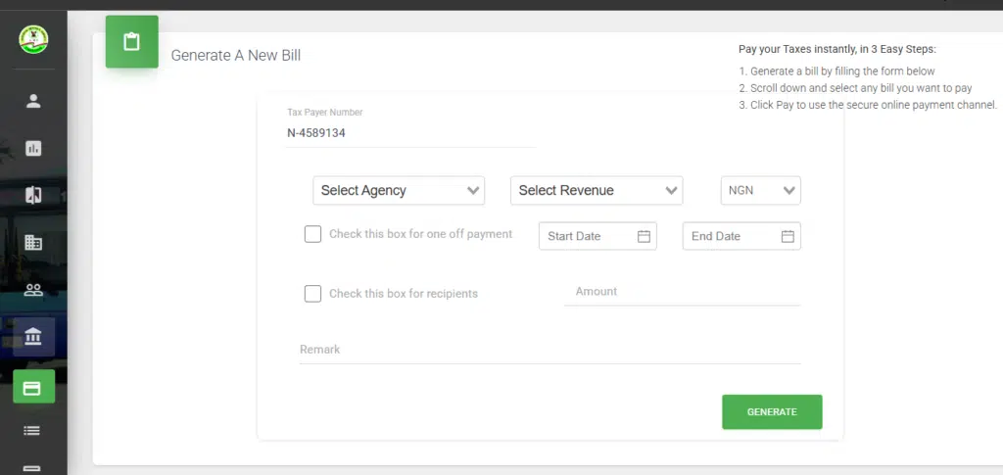
Task: Click the Generate A New Bill heading
Action: tap(236, 56)
